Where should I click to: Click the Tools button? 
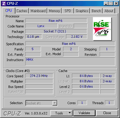[x=59, y=113]
